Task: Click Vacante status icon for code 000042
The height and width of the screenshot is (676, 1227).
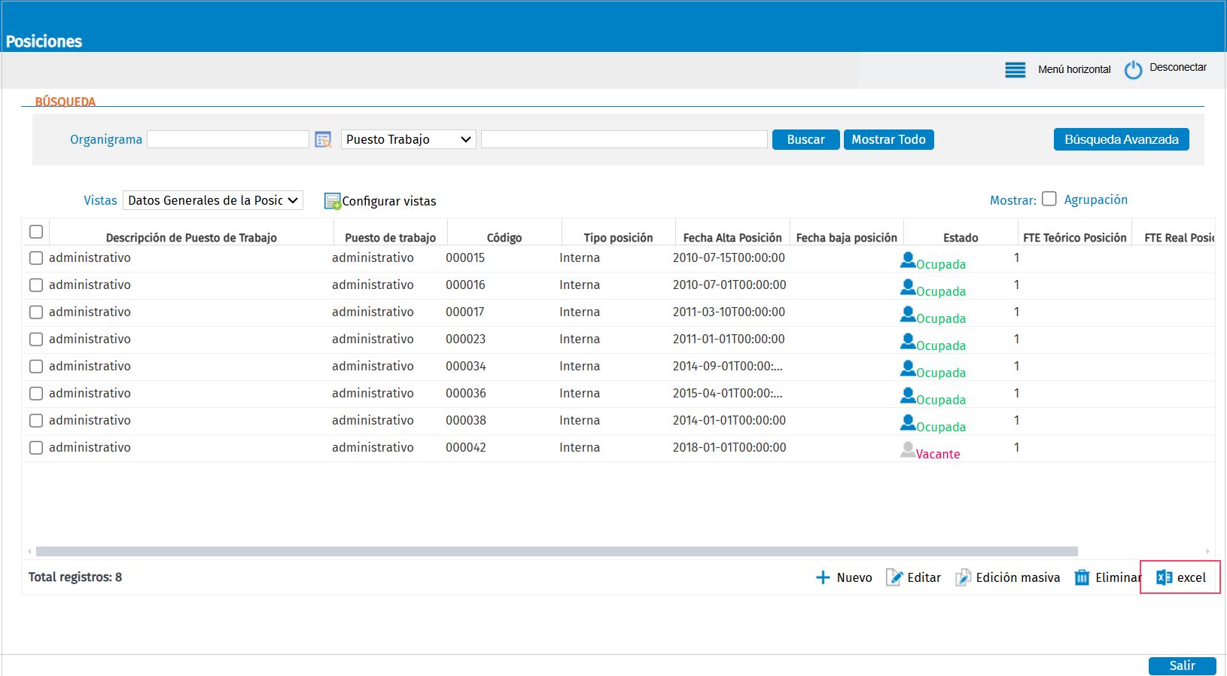Action: pyautogui.click(x=908, y=450)
